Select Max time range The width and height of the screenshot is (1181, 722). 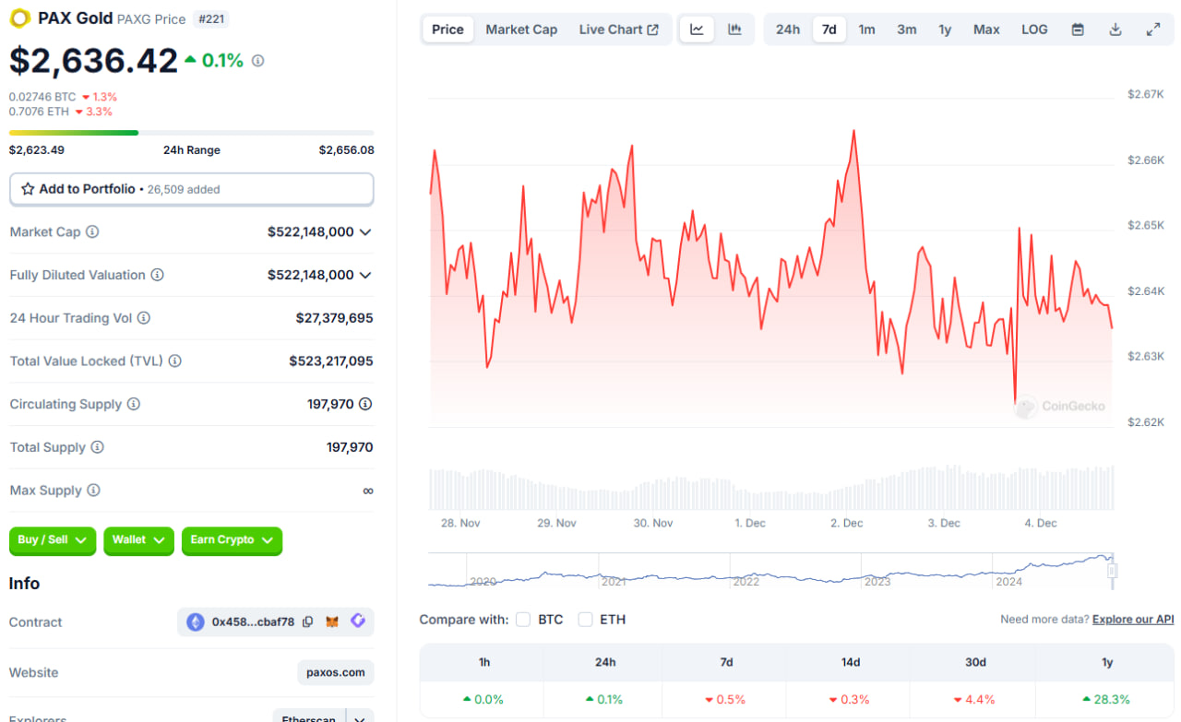pyautogui.click(x=986, y=30)
